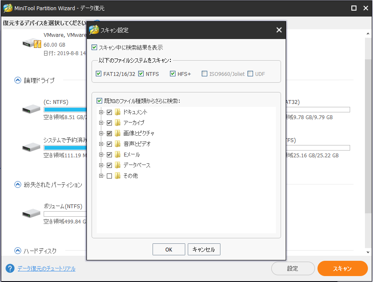Expand the データベース tree node

click(101, 165)
